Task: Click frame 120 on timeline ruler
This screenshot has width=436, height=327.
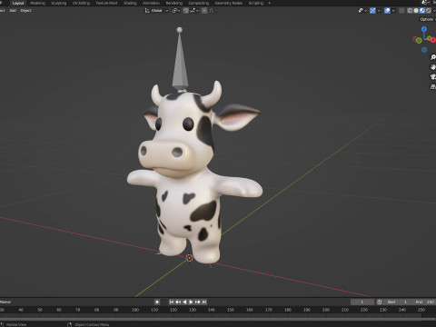Action: (173, 310)
